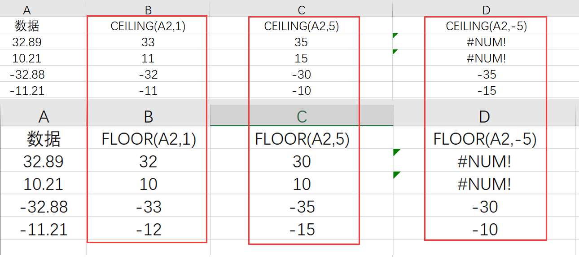The height and width of the screenshot is (257, 579).
Task: Select the 32 result under FLOOR(A2,1)
Action: pos(149,162)
